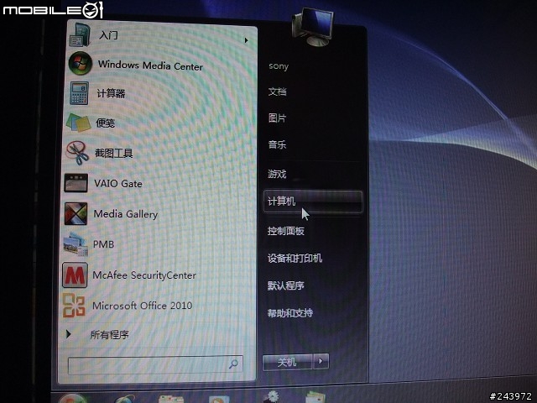Expand the 入门 submenu arrow
The image size is (537, 403).
click(x=246, y=40)
